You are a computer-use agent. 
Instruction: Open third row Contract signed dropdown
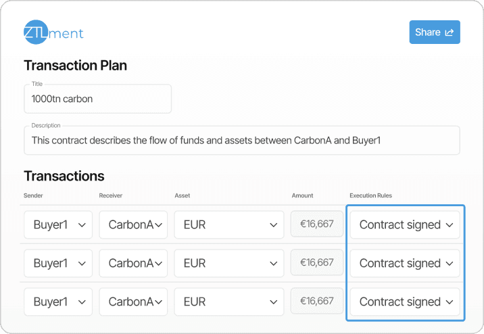[x=405, y=302]
